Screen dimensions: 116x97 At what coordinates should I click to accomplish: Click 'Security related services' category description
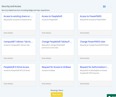(x=26, y=10)
